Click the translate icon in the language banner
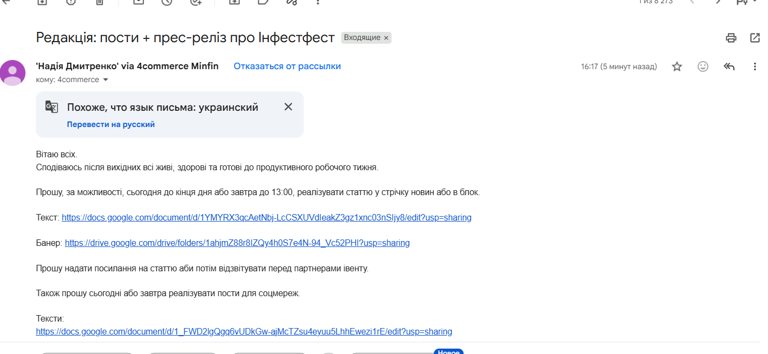 point(51,107)
